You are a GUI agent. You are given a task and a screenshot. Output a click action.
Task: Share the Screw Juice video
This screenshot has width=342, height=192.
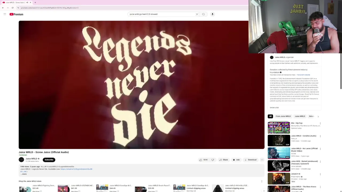223,160
